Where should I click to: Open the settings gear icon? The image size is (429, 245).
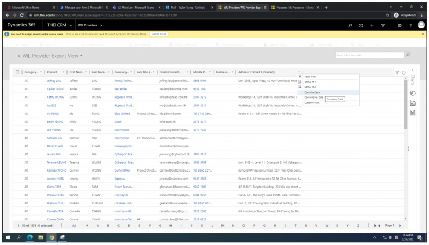(x=400, y=25)
